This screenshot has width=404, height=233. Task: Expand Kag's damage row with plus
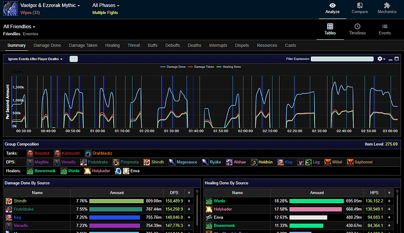pos(189,218)
